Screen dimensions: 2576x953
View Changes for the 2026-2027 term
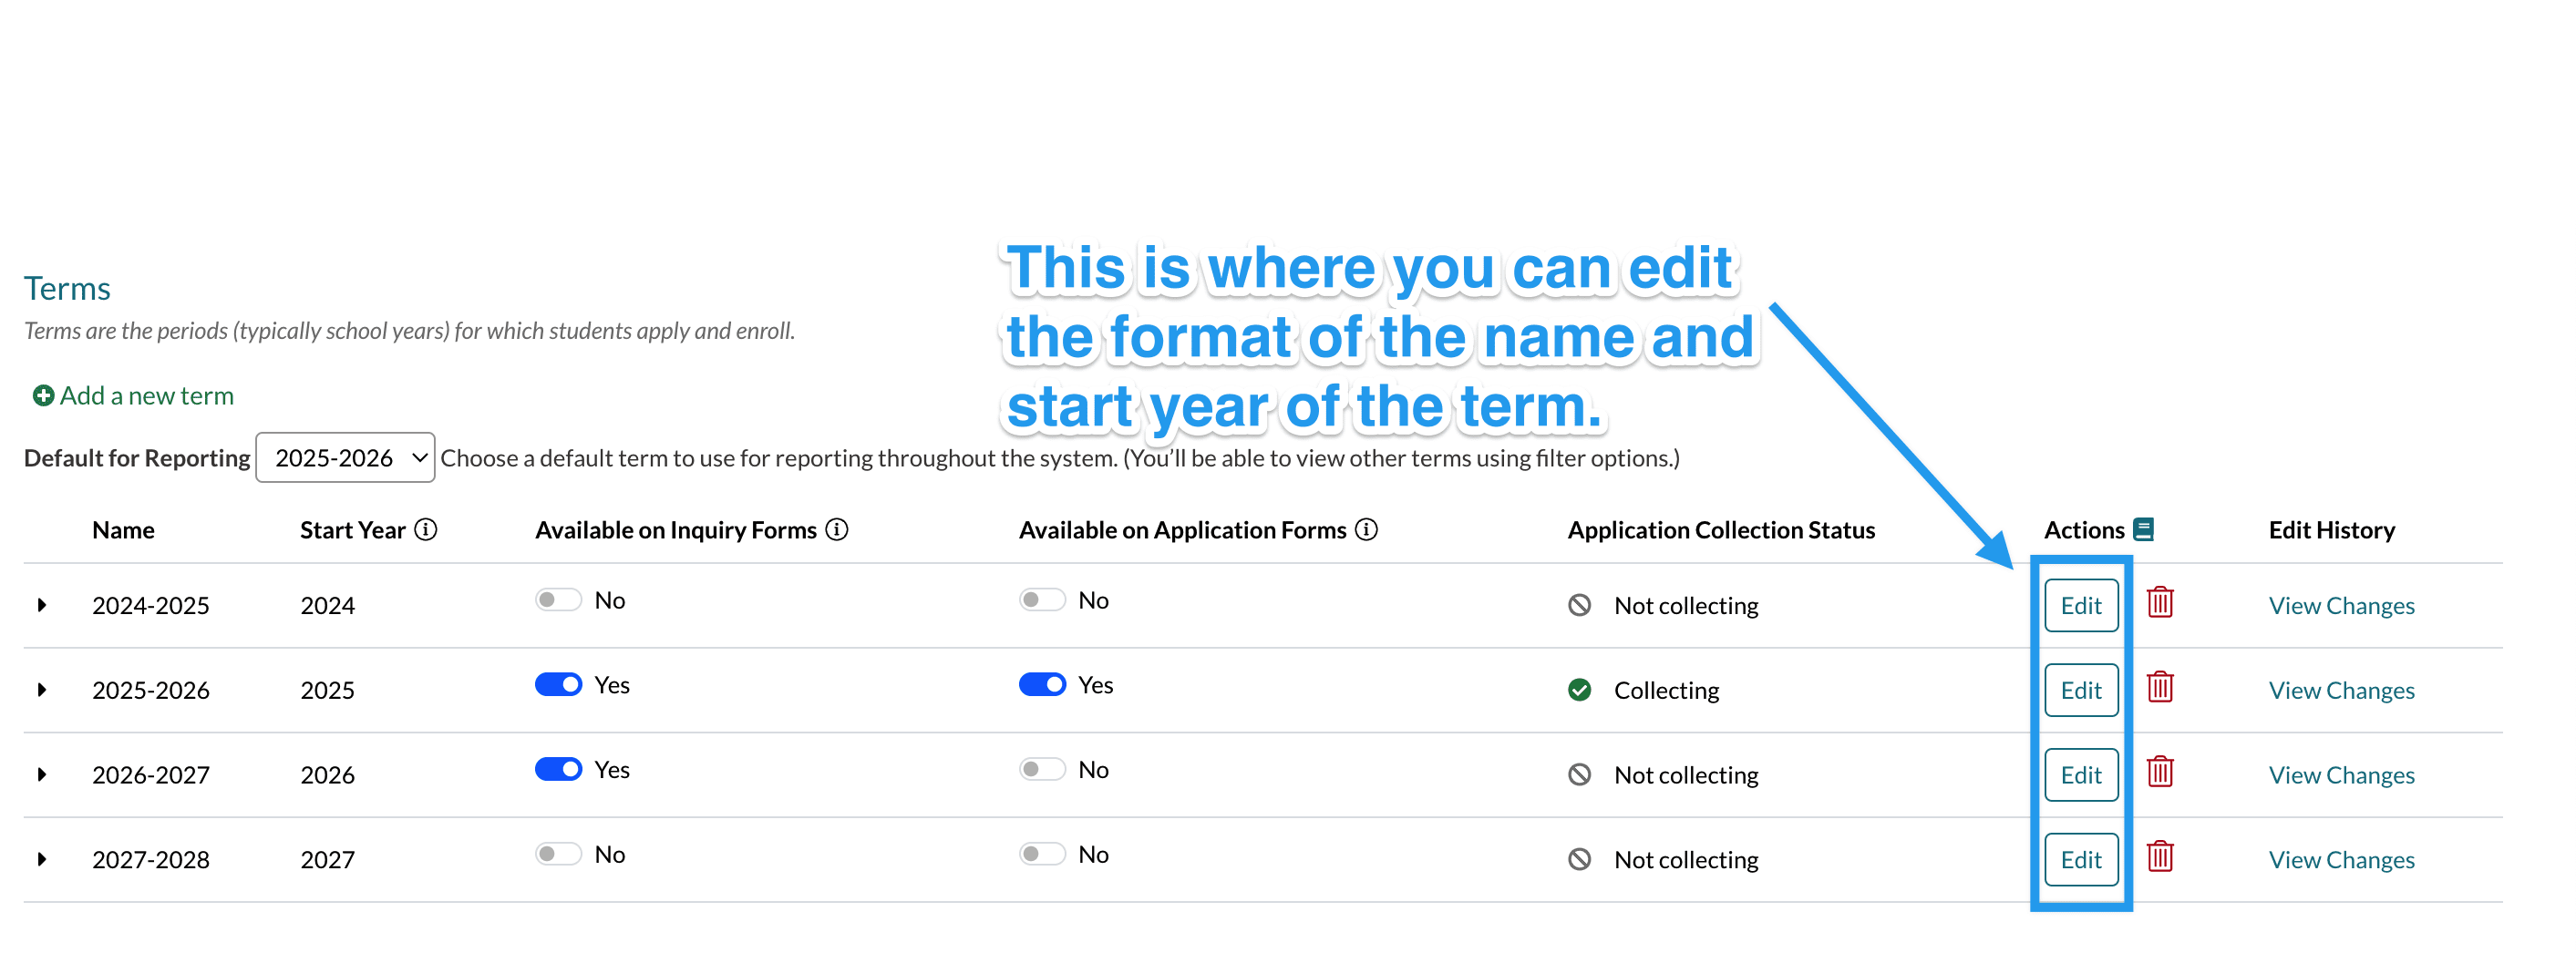[2341, 775]
